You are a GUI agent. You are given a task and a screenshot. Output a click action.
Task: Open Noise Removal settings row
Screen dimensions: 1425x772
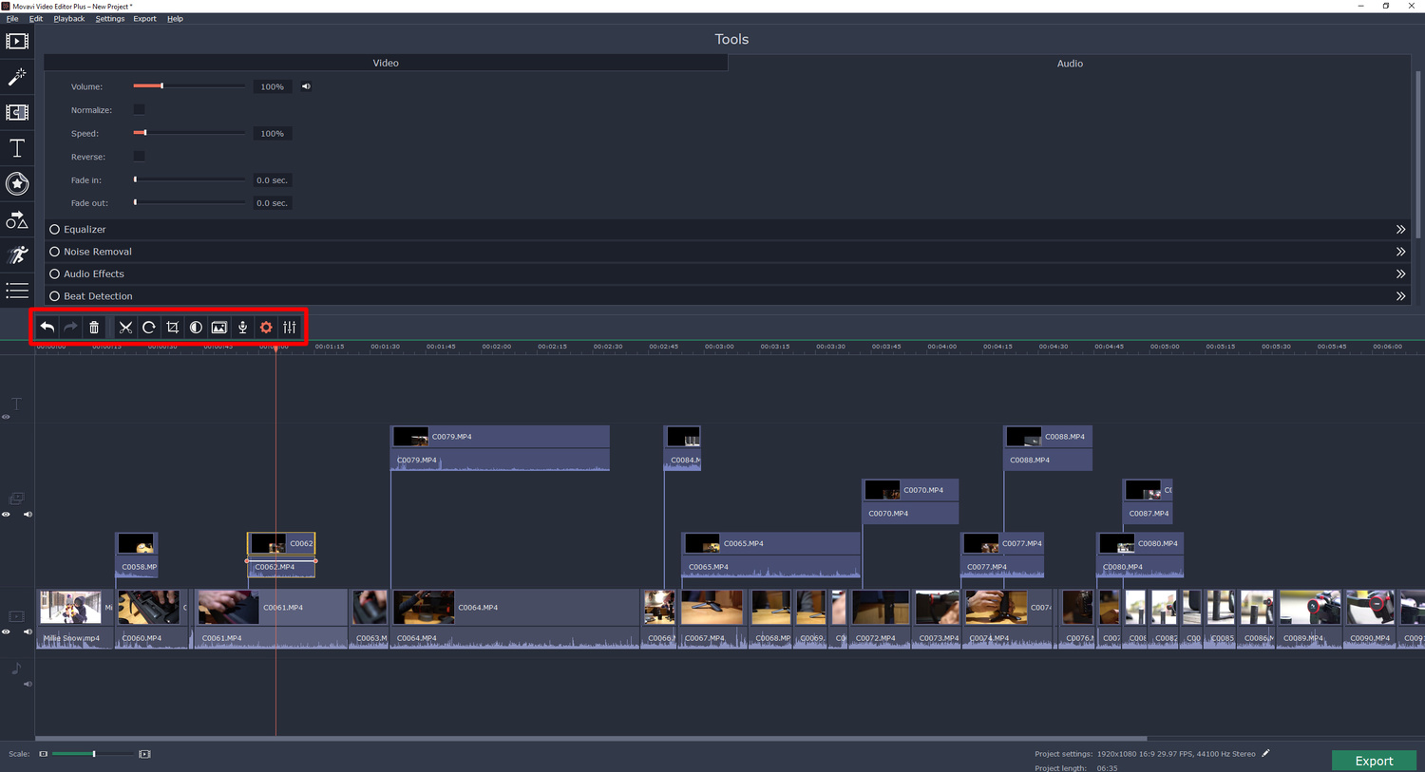(729, 252)
